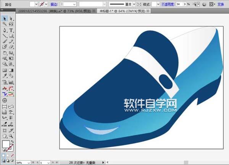Switch to solid Color paint mode
This screenshot has height=165, width=229.
tap(3, 155)
